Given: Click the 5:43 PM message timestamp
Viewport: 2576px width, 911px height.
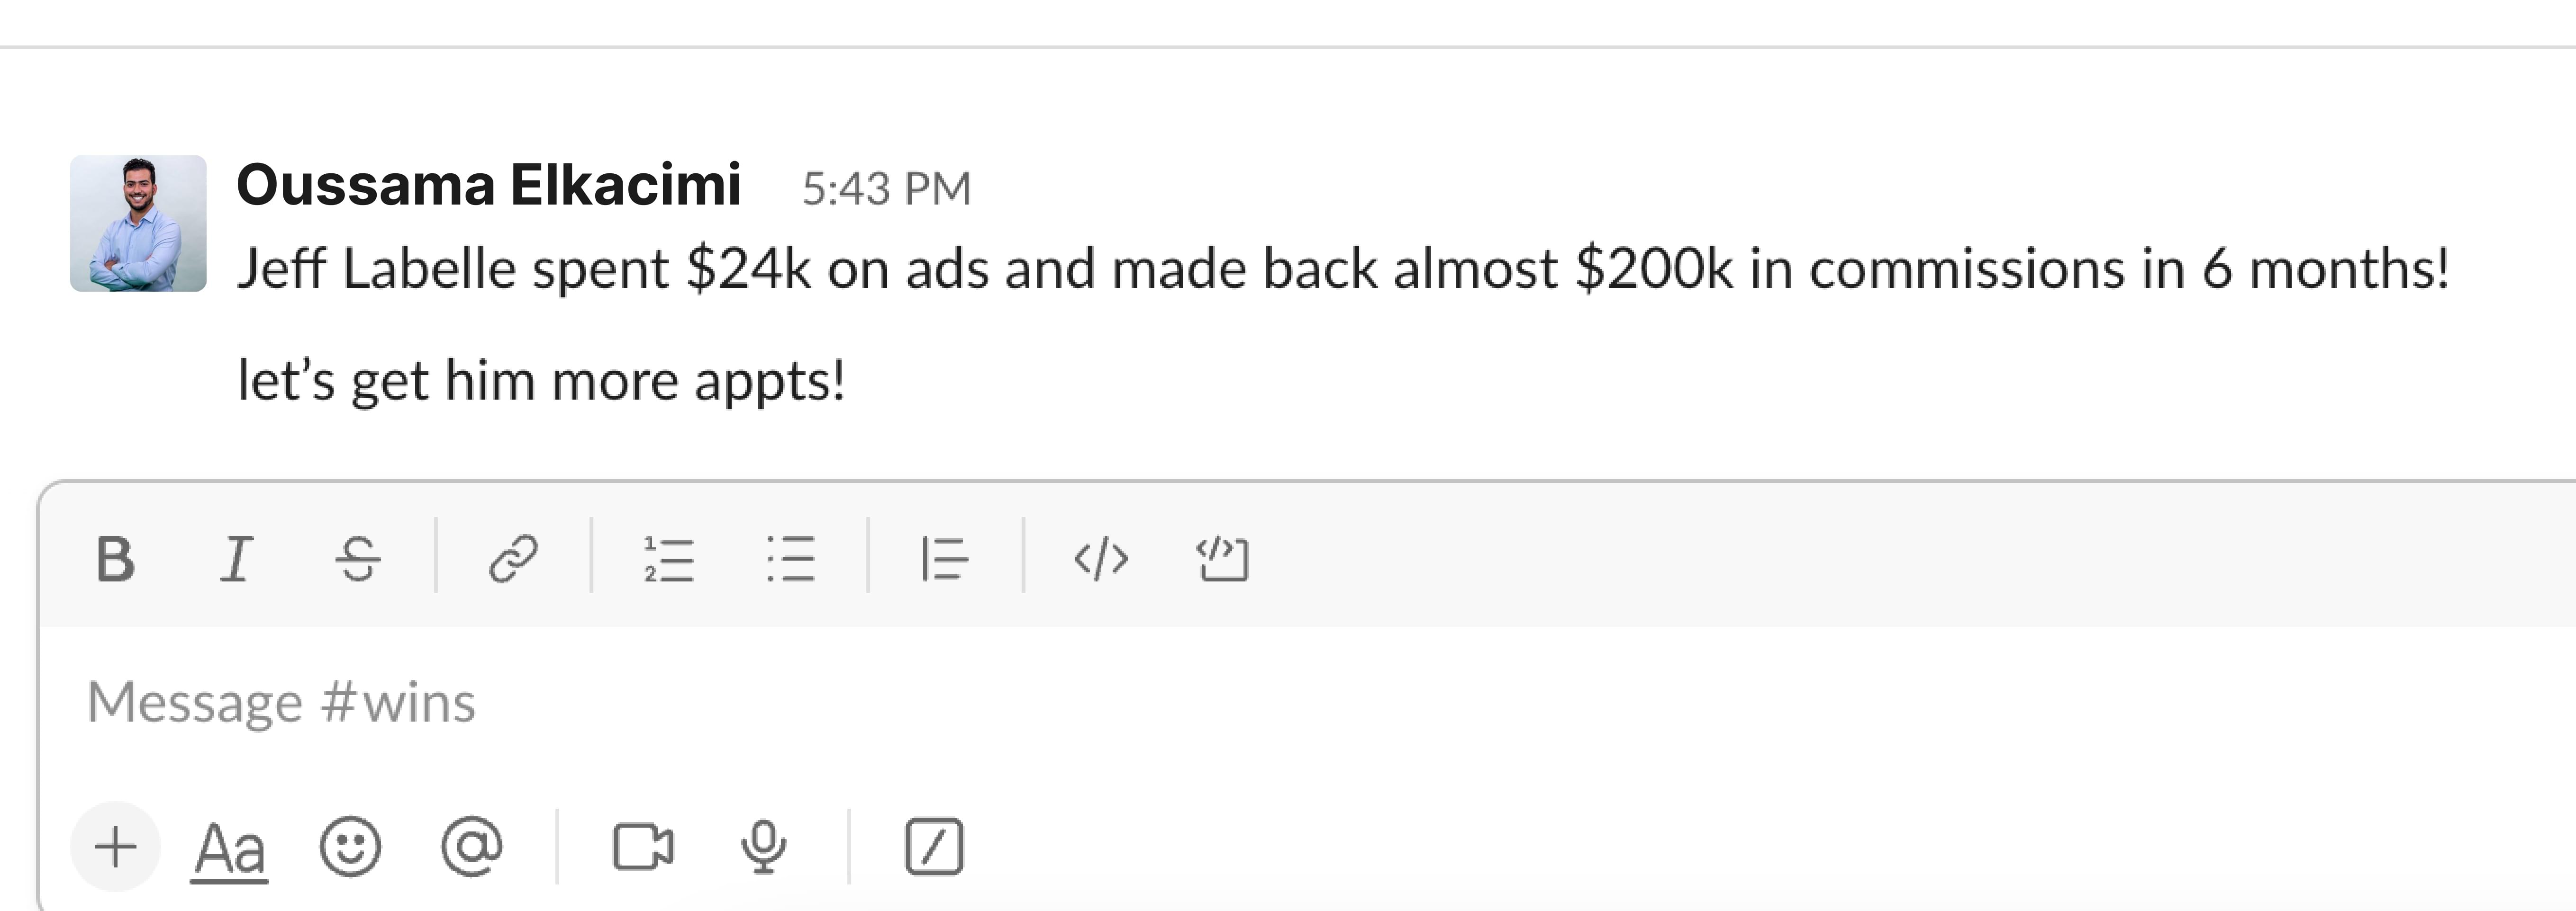Looking at the screenshot, I should [x=886, y=189].
